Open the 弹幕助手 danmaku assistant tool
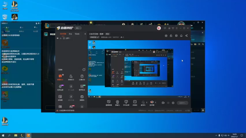Image resolution: width=246 pixels, height=138 pixels. point(60,77)
